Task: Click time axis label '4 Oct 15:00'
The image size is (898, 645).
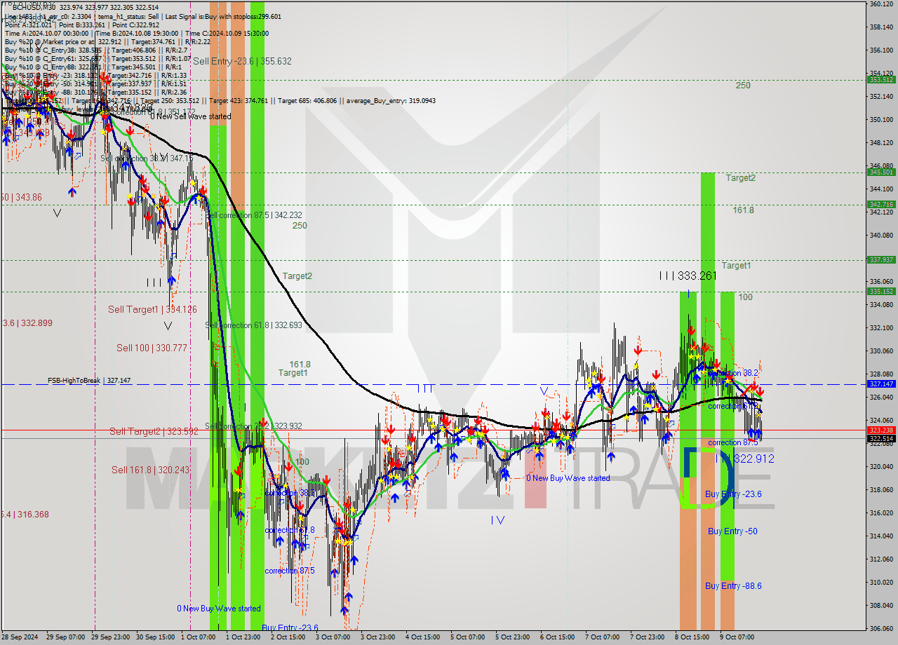Action: click(x=424, y=637)
